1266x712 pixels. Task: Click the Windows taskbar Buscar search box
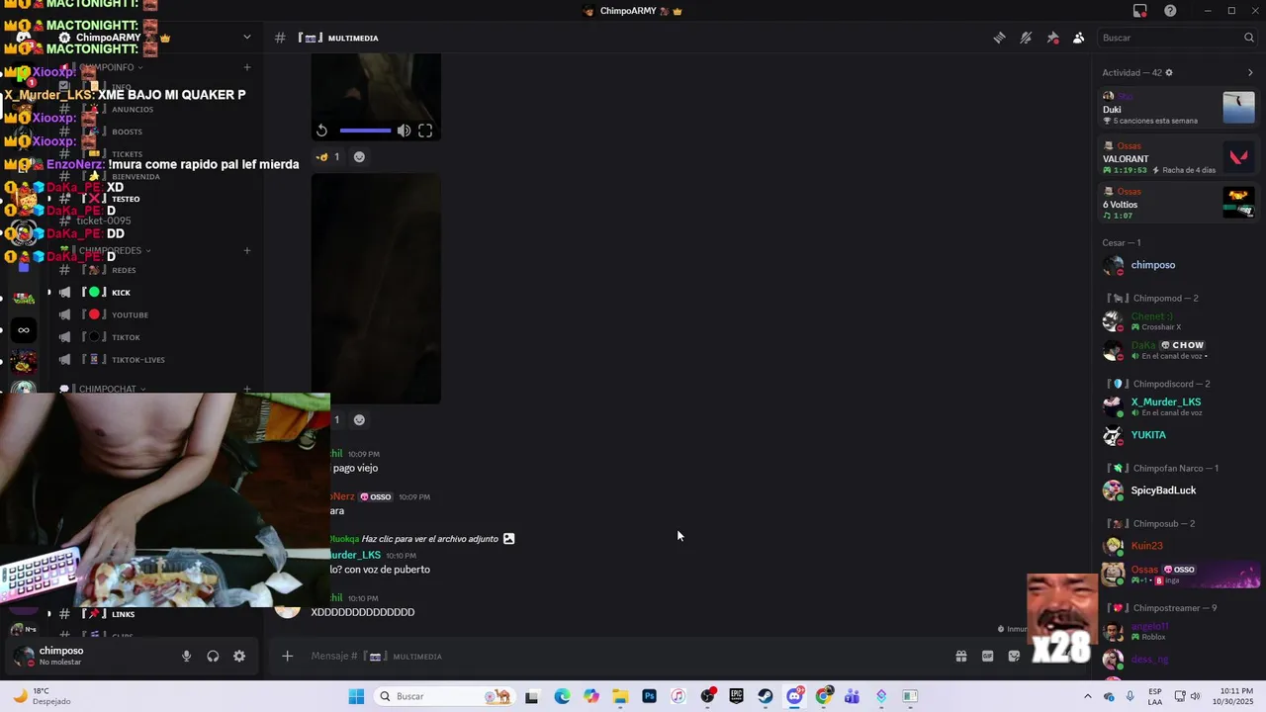pos(443,696)
